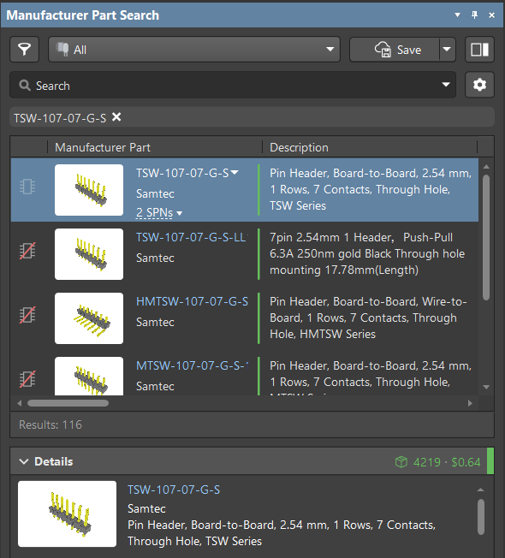This screenshot has width=505, height=558.
Task: Open the HMTSW-107-07-G-S part link
Action: [x=193, y=301]
